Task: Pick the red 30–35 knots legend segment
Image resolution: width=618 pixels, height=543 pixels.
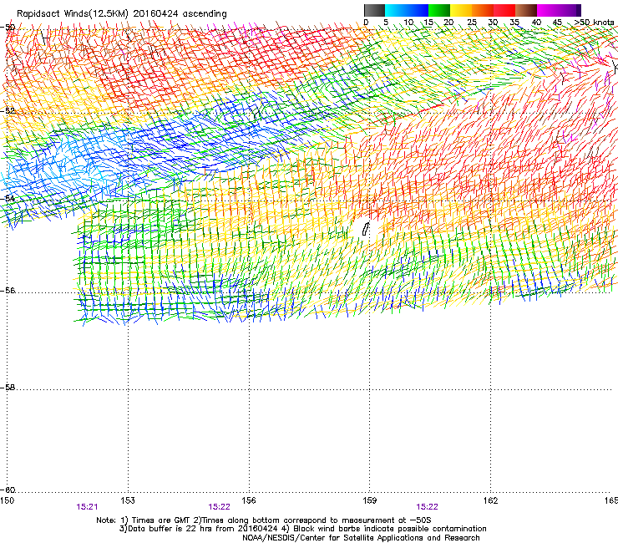Action: coord(504,10)
